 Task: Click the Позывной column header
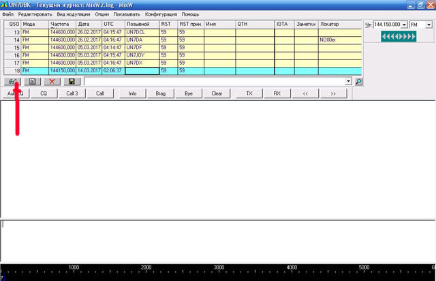pyautogui.click(x=142, y=25)
